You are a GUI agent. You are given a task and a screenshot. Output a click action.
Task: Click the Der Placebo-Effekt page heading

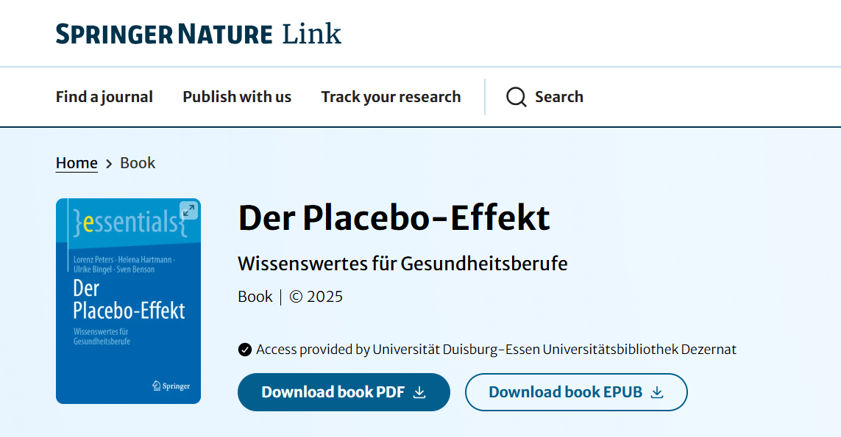(x=394, y=218)
